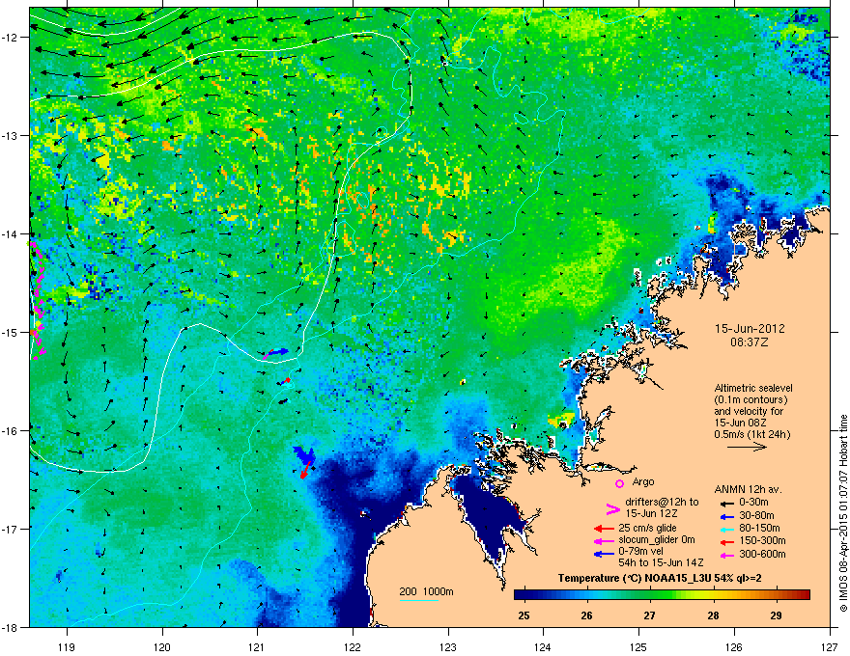The image size is (850, 656).
Task: Click the 15-Jun 12Z text
Action: coord(652,513)
